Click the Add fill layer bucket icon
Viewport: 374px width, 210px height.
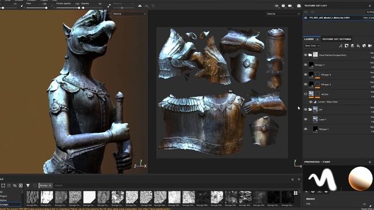[358, 45]
